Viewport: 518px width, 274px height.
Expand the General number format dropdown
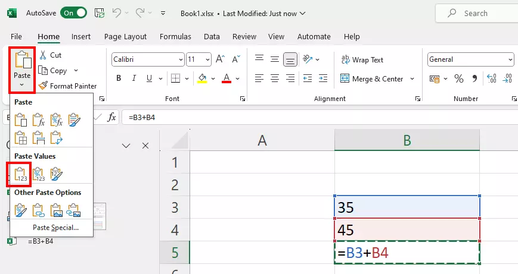[x=510, y=59]
